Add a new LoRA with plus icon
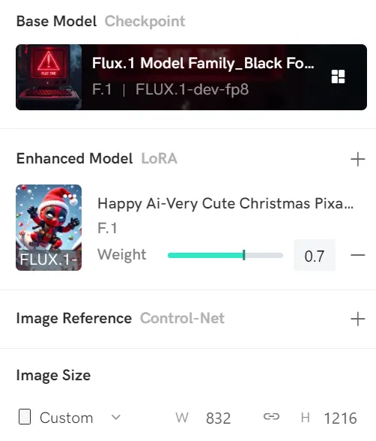Screen dimensions: 376x441 (358, 159)
